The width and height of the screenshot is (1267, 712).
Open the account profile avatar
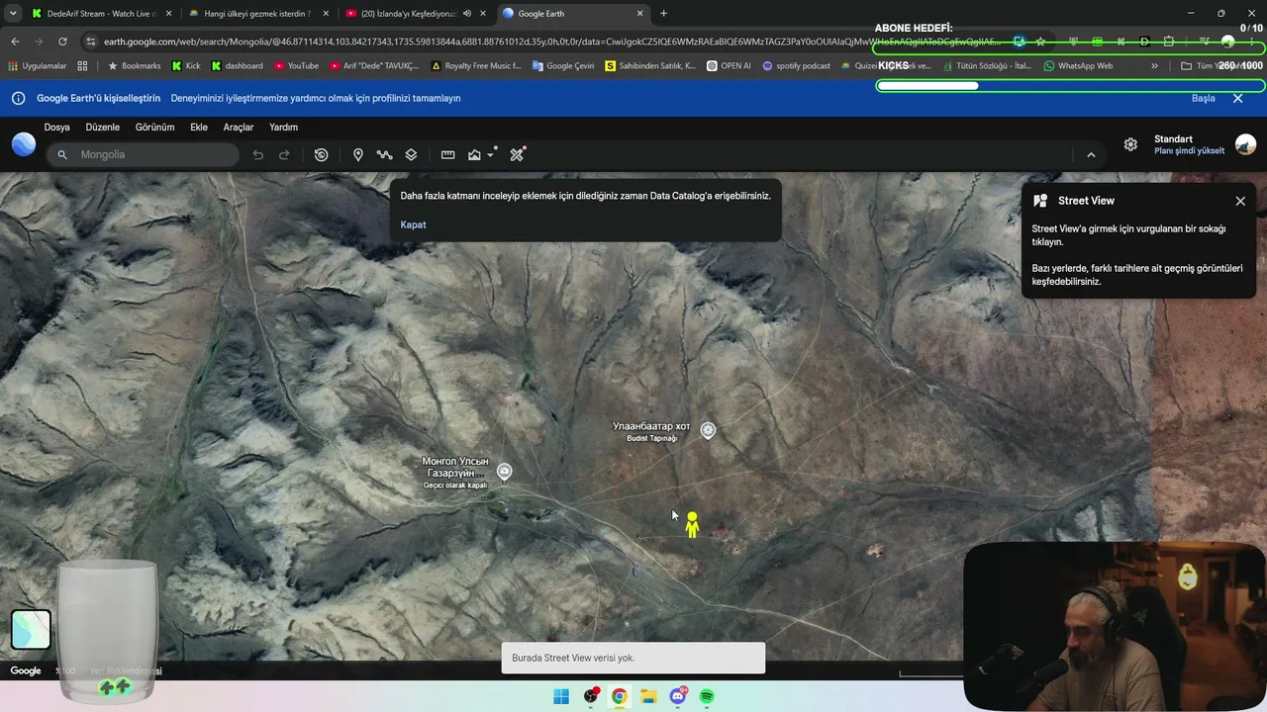[x=1245, y=144]
